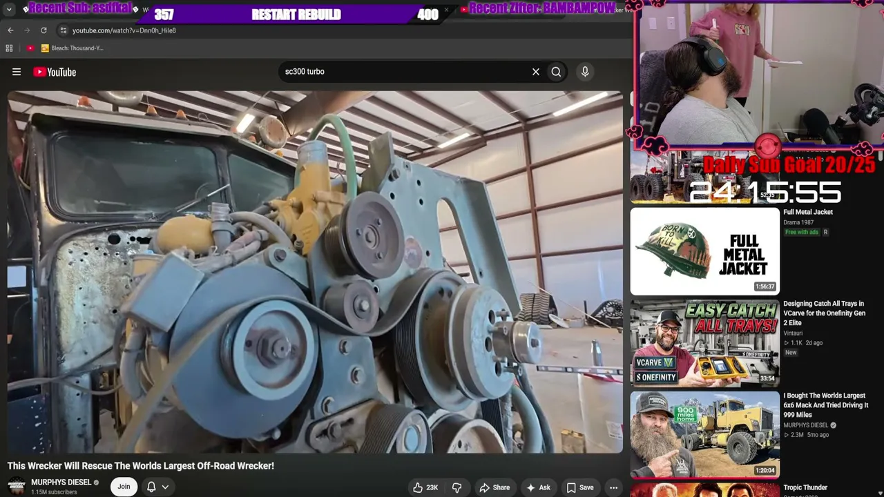Screen dimensions: 884x497
Task: View site information icon beside the URL
Action: [63, 30]
